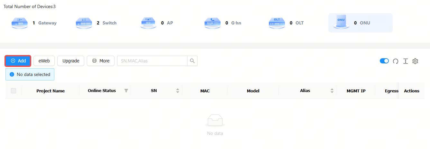Click the AP label

[170, 23]
